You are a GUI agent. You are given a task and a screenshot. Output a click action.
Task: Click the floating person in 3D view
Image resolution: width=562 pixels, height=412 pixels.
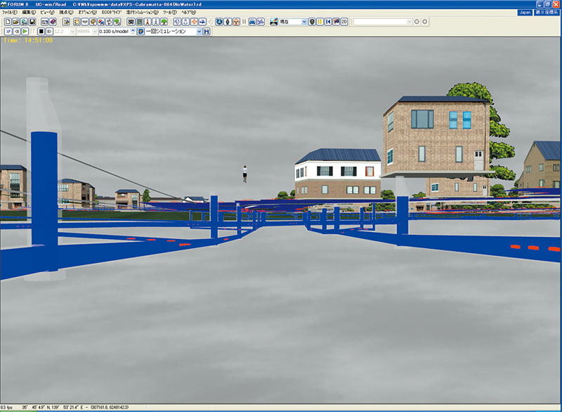pyautogui.click(x=244, y=173)
